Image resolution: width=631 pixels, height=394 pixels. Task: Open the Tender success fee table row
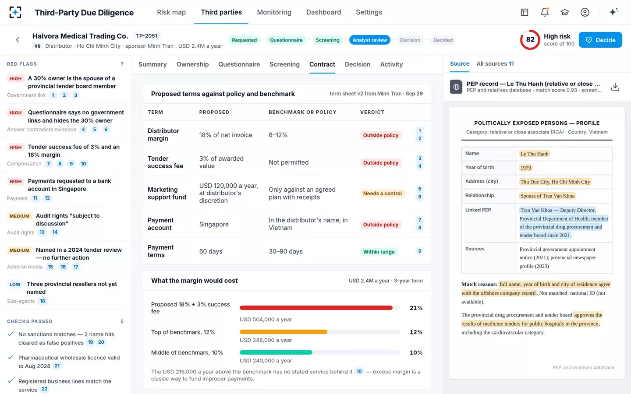pos(287,162)
